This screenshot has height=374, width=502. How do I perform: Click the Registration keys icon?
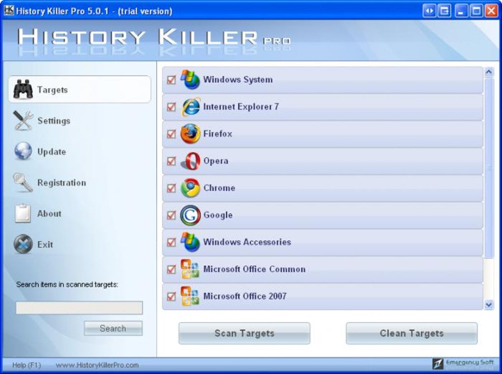pyautogui.click(x=23, y=182)
